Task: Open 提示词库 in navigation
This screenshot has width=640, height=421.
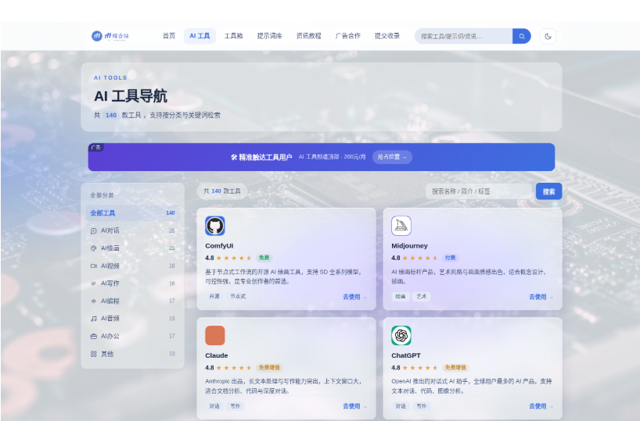Action: click(x=269, y=36)
